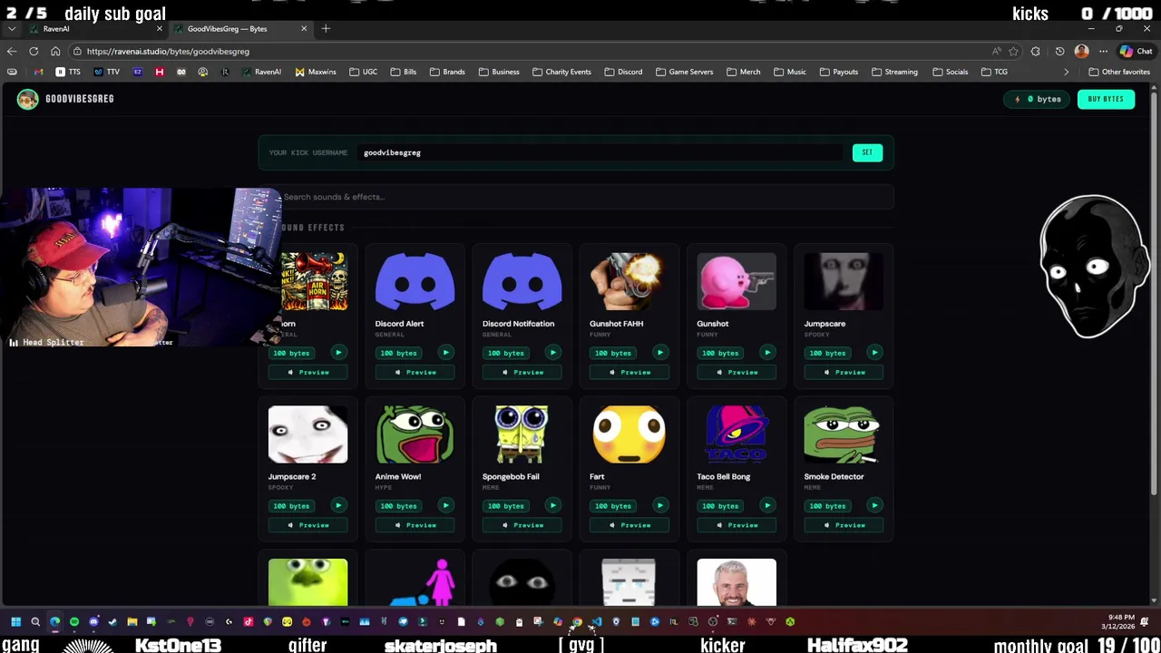This screenshot has height=653, width=1161.
Task: Click the Spongebob Fail thumbnail
Action: coord(522,434)
